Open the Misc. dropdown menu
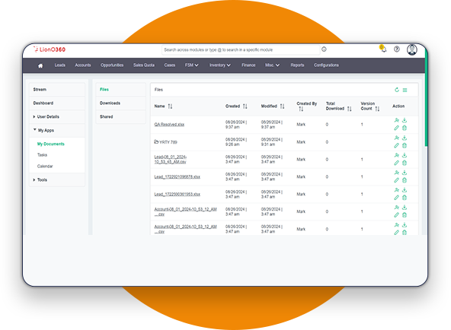451x330 pixels. tap(272, 65)
